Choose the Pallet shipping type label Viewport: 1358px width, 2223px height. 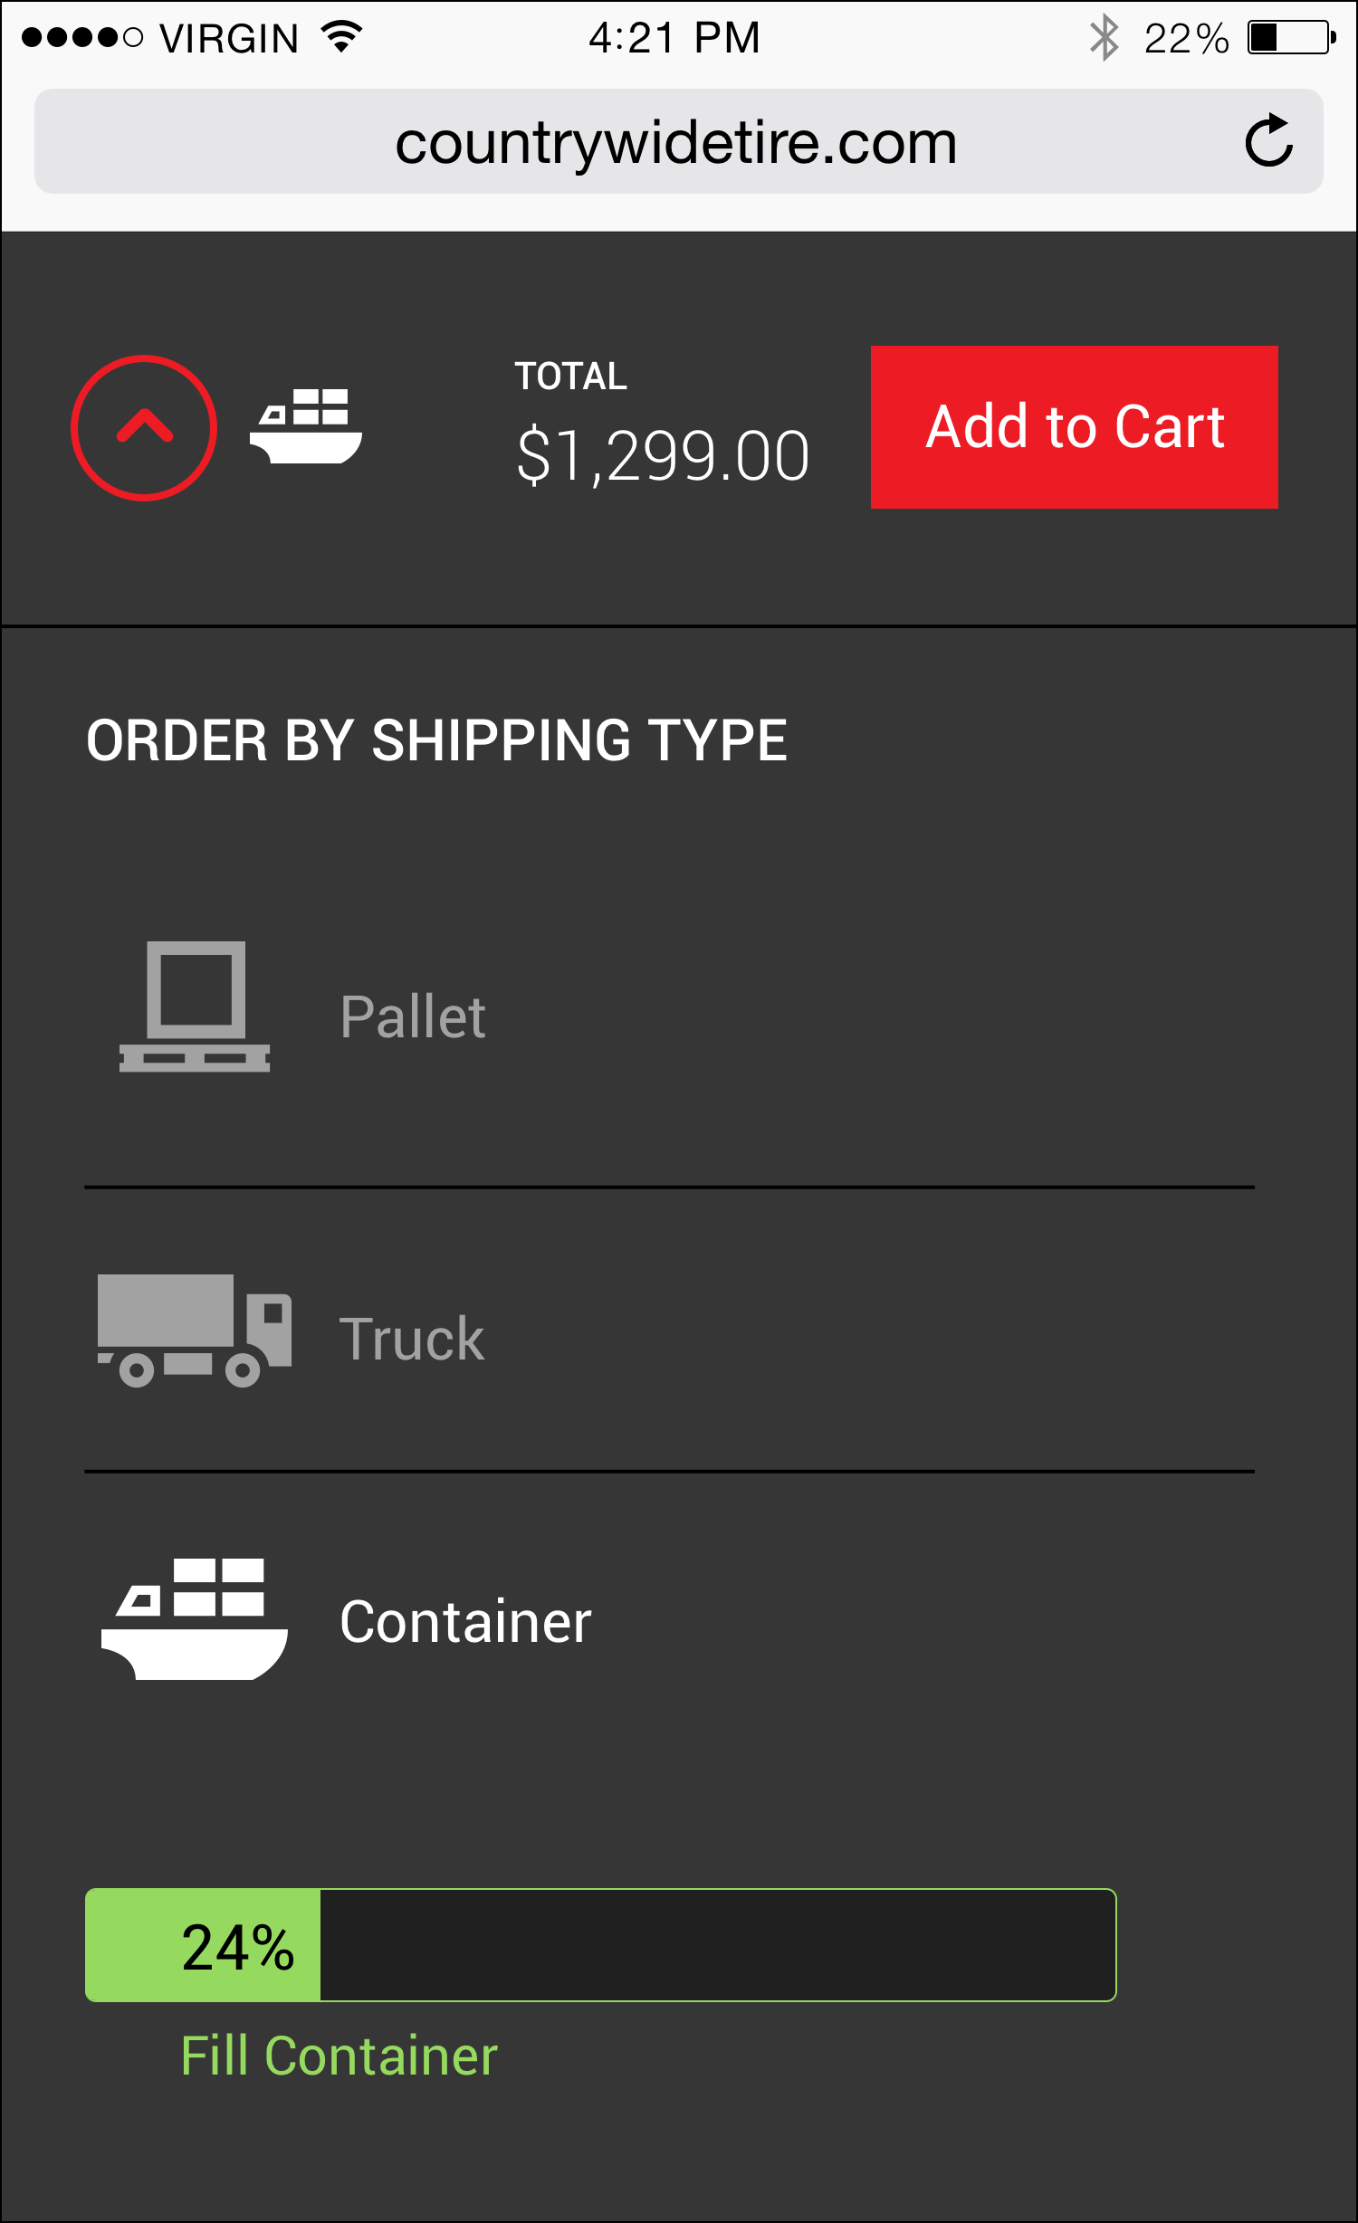pos(413,1016)
